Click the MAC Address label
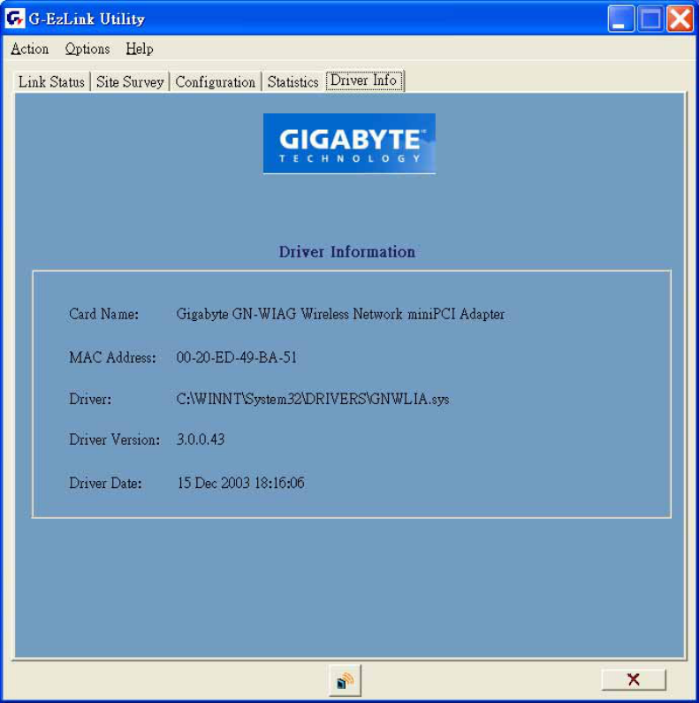This screenshot has width=699, height=703. pyautogui.click(x=112, y=357)
